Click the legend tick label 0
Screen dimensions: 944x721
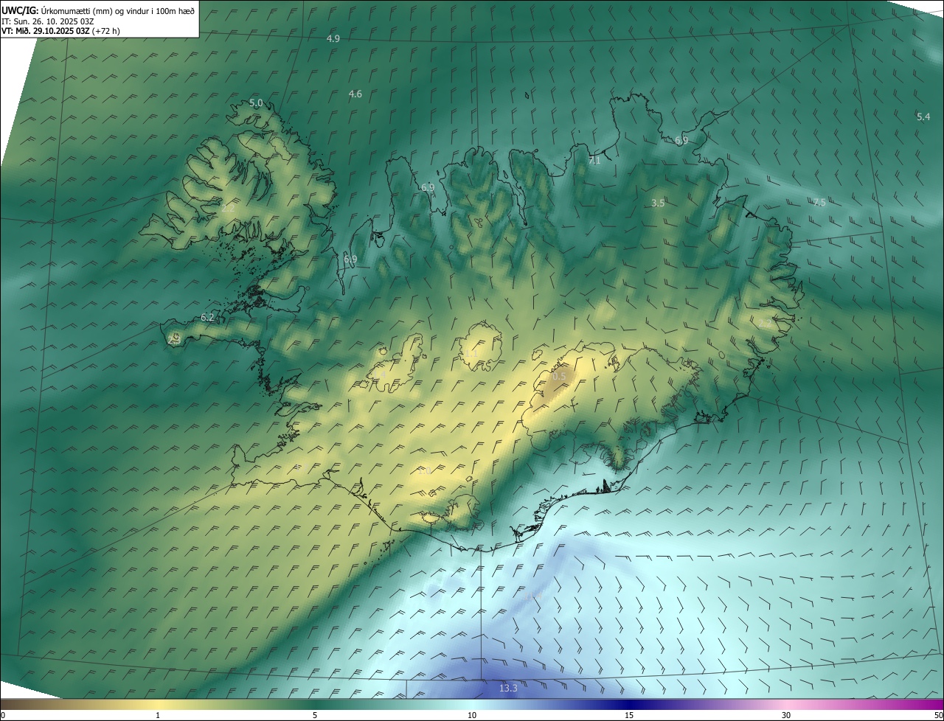click(x=3, y=716)
